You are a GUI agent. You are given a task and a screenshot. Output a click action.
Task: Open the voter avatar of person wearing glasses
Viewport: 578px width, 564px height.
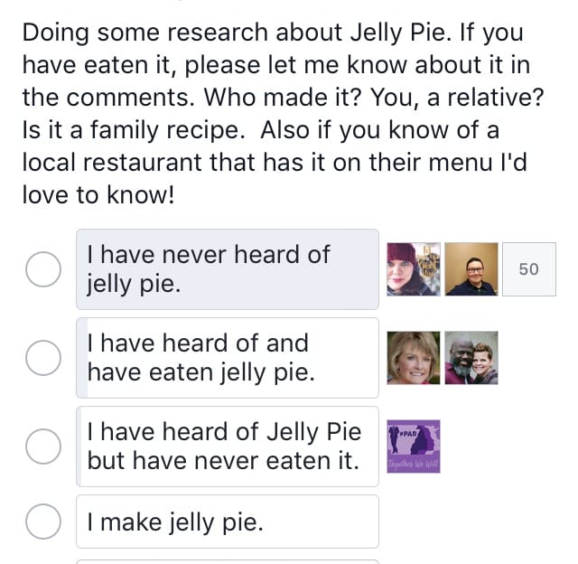pos(471,269)
